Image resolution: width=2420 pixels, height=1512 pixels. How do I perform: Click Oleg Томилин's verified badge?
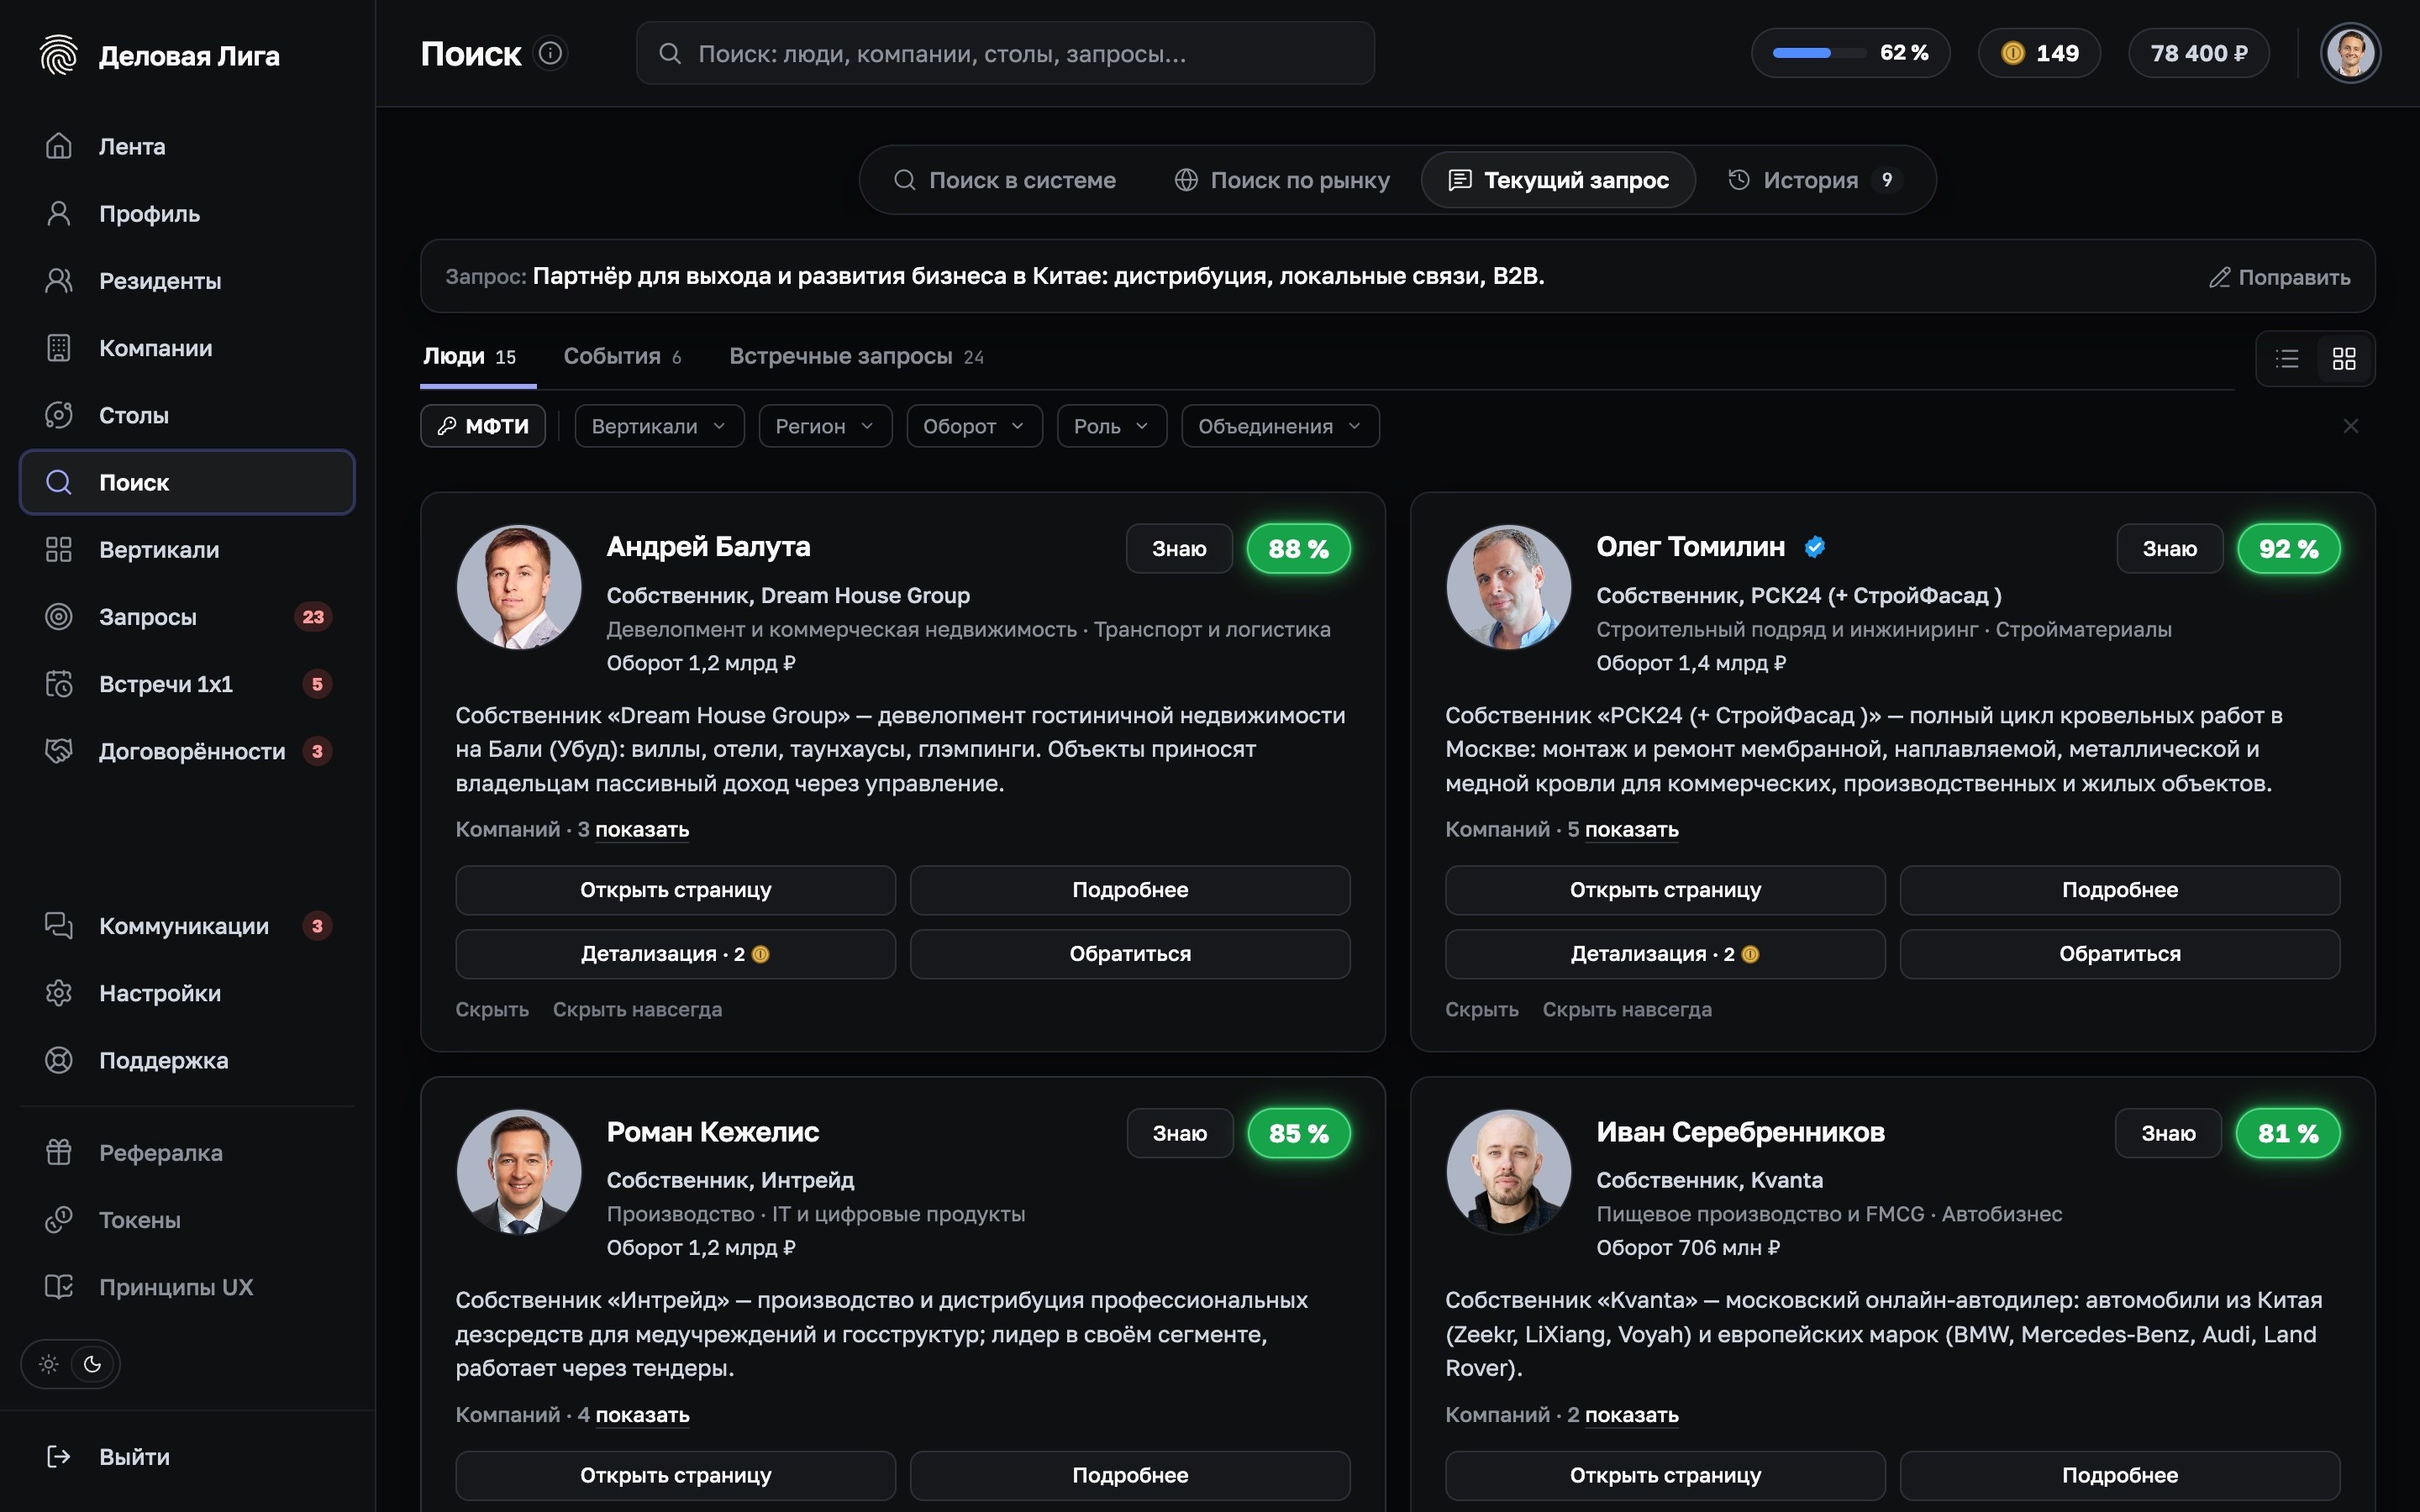coord(1814,547)
